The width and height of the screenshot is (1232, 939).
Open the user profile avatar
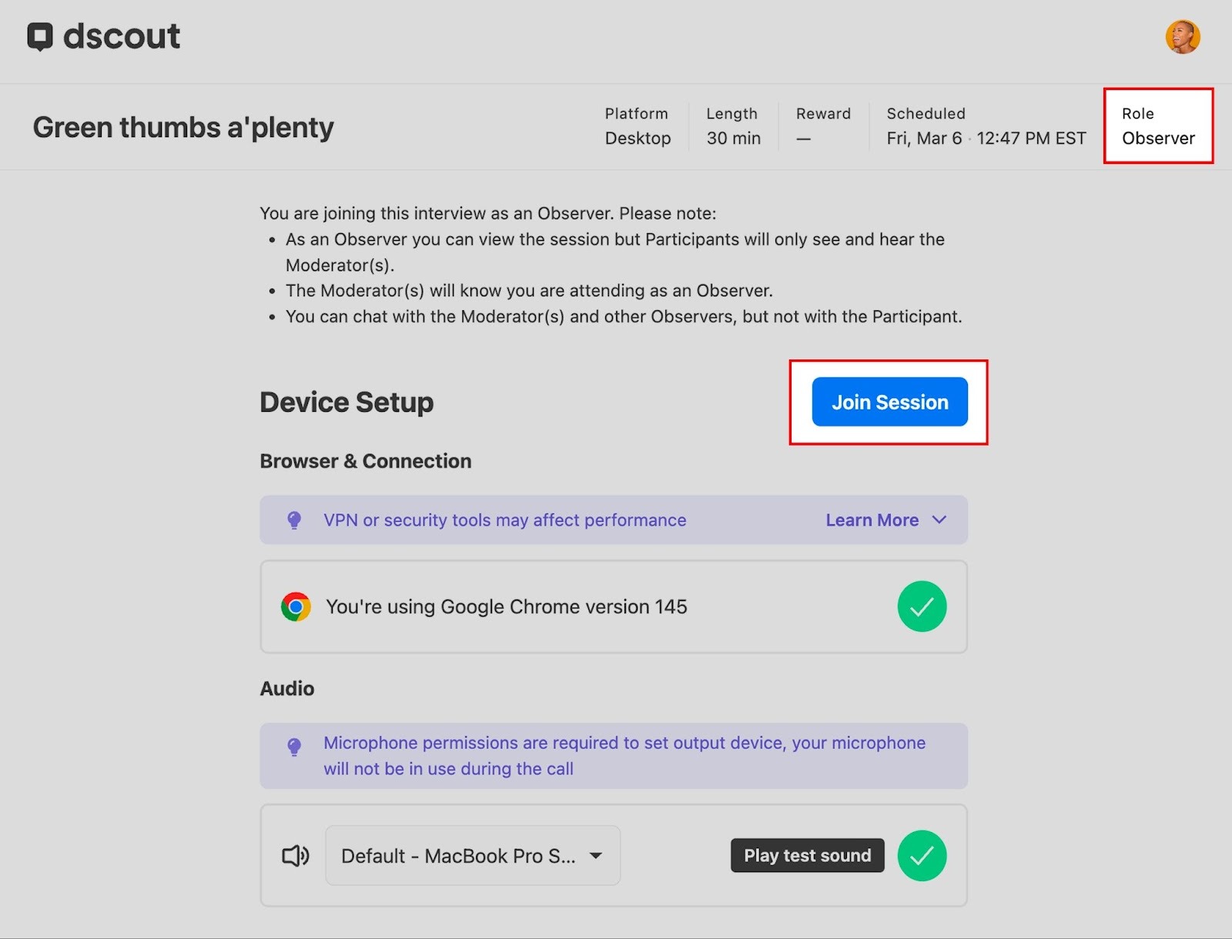pyautogui.click(x=1182, y=37)
